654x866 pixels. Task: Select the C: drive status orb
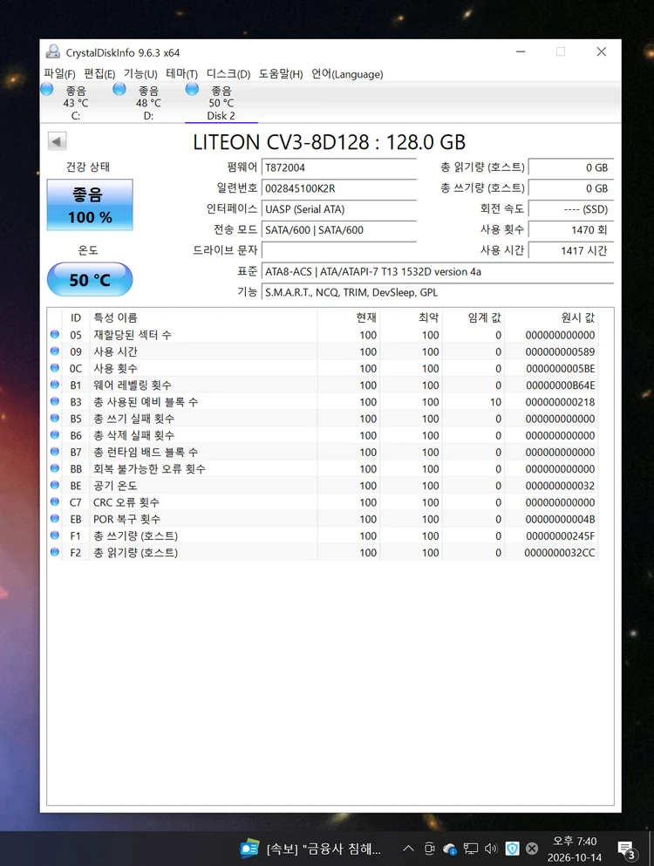pos(47,89)
